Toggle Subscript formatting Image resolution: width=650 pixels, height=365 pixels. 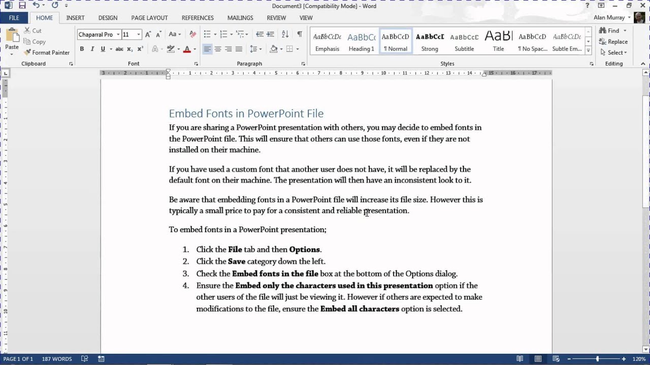point(130,49)
